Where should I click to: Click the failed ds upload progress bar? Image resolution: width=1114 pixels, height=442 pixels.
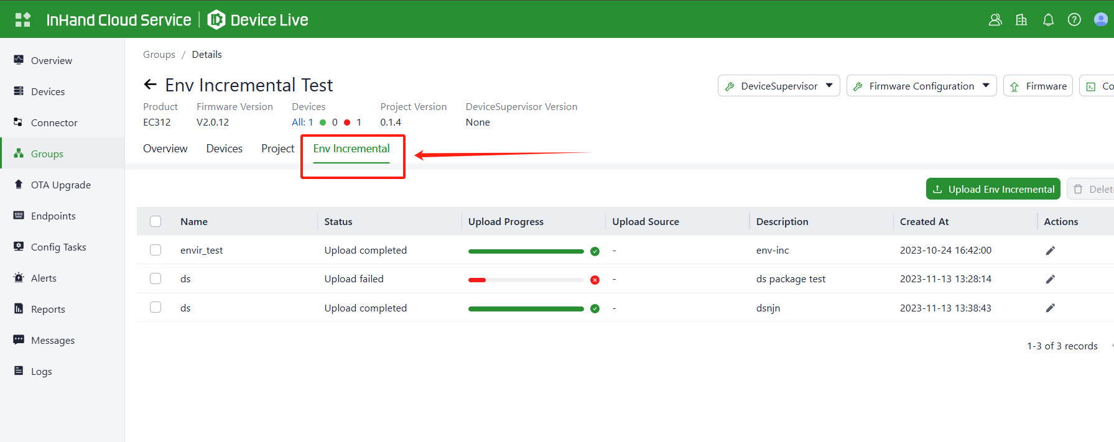[526, 280]
